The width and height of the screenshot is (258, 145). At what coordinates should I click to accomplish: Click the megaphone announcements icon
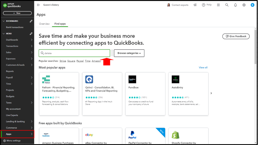coord(195,5)
